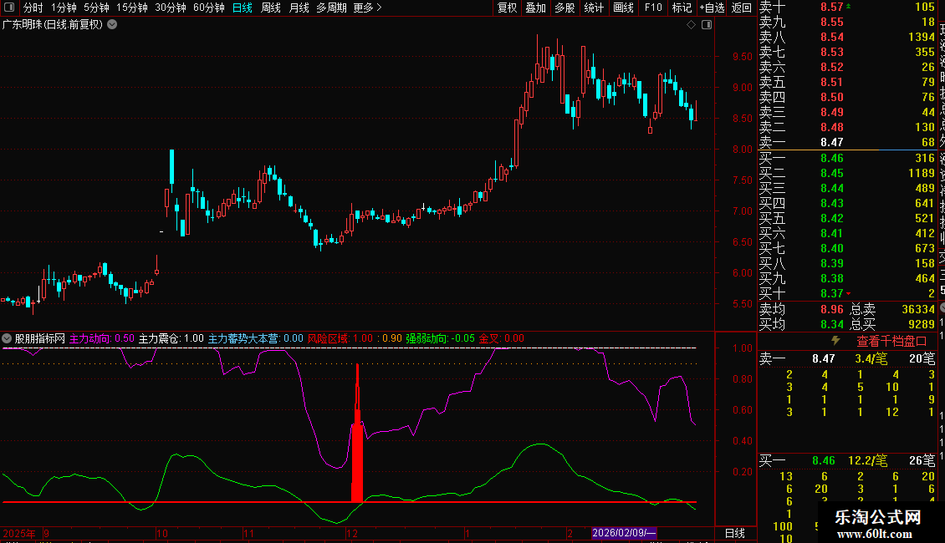Click the 返回 back button
Viewport: 945px width, 543px height.
[741, 8]
